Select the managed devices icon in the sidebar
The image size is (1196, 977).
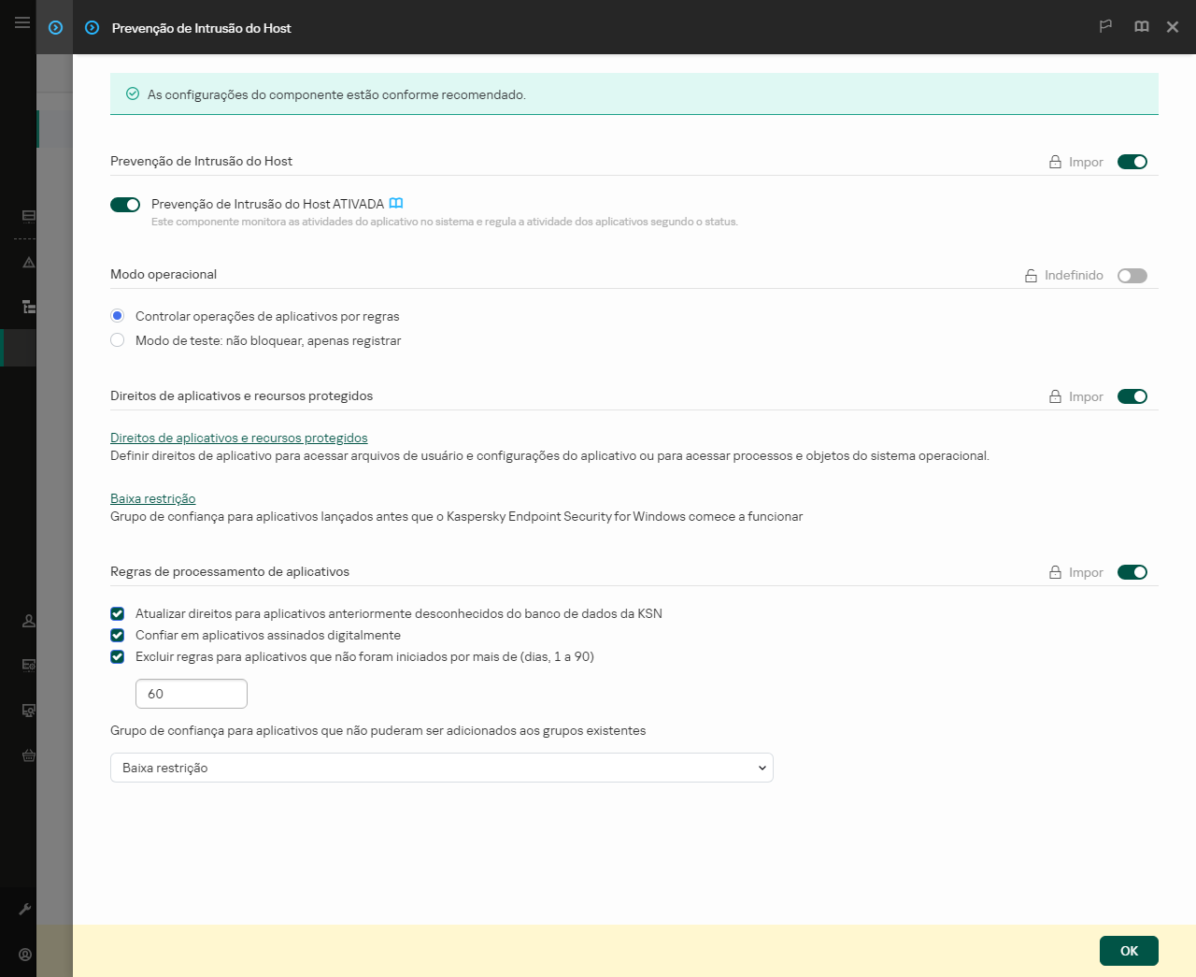tap(28, 711)
